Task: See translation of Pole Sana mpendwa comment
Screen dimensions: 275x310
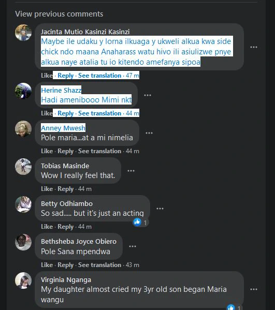Action: click(x=99, y=265)
